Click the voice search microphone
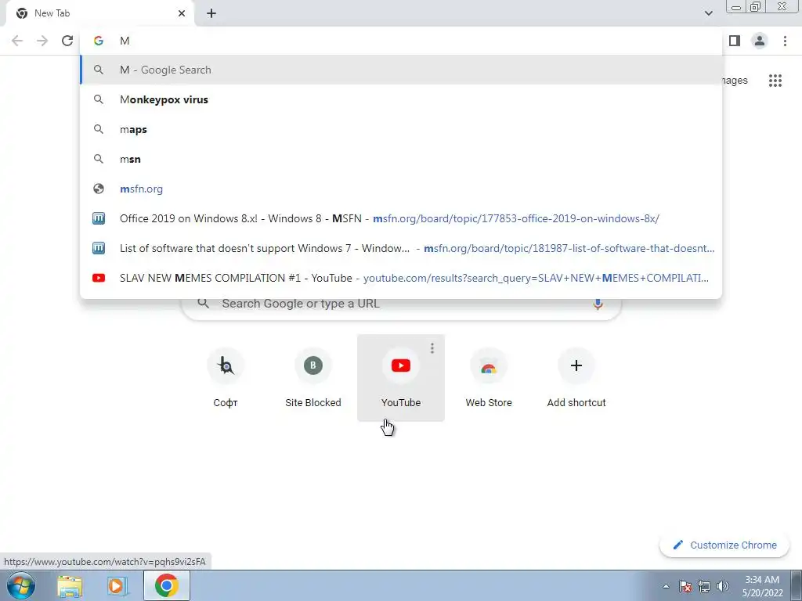802x601 pixels. click(x=598, y=304)
